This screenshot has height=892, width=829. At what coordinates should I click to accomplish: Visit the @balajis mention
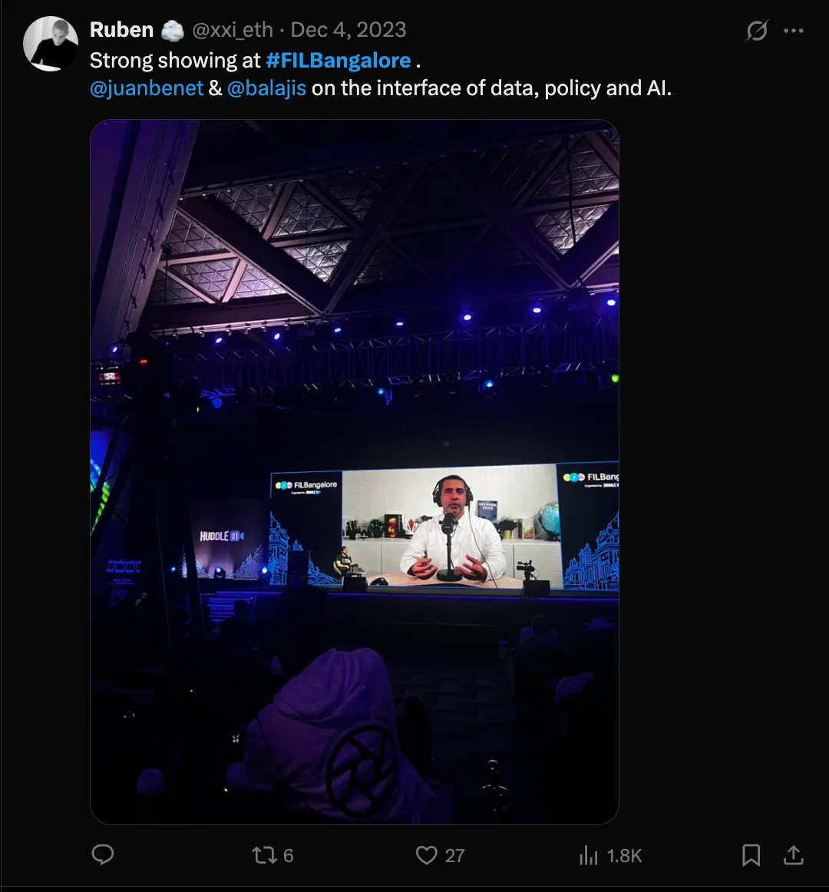point(266,88)
